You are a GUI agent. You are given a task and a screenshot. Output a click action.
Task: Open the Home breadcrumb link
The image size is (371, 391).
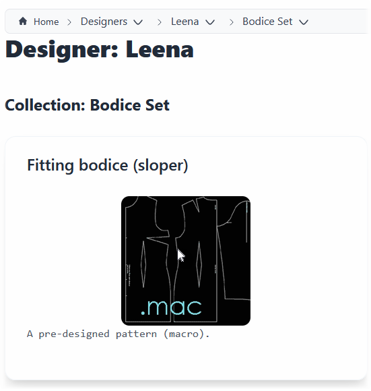[x=46, y=22]
